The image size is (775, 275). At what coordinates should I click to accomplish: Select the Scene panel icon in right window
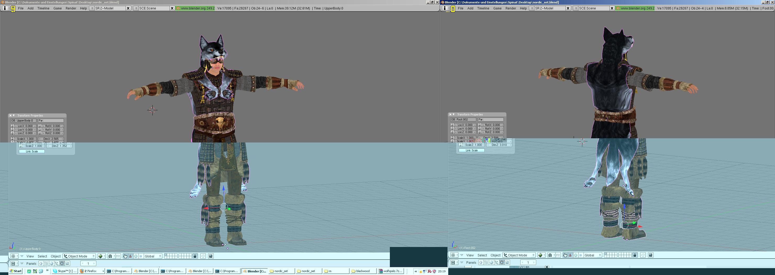point(507,263)
